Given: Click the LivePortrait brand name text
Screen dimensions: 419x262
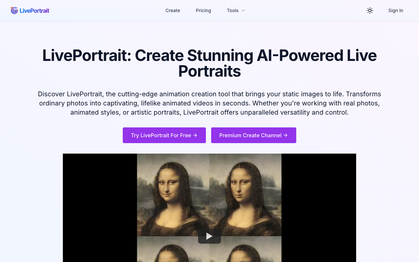Looking at the screenshot, I should (x=34, y=10).
